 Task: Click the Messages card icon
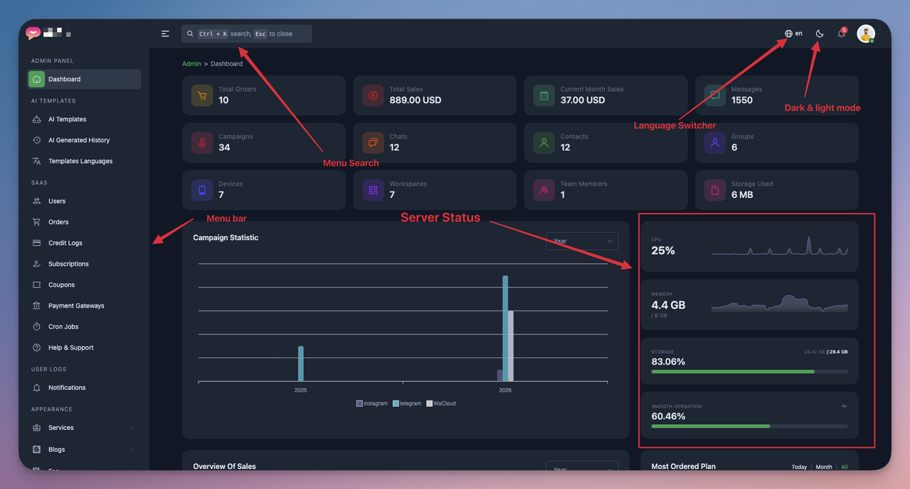click(714, 95)
